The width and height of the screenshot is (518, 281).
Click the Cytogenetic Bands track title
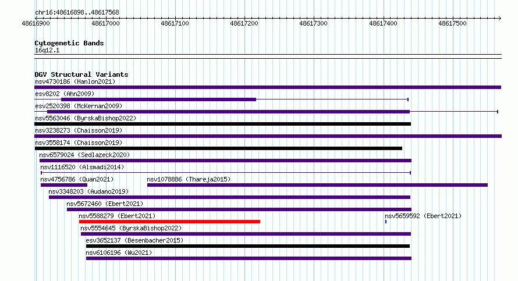pyautogui.click(x=69, y=43)
